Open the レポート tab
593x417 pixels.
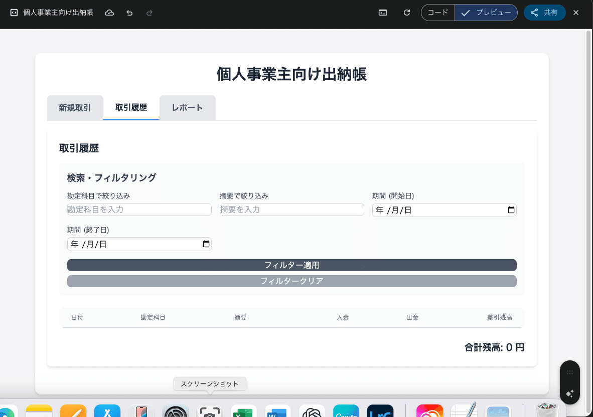tap(187, 108)
